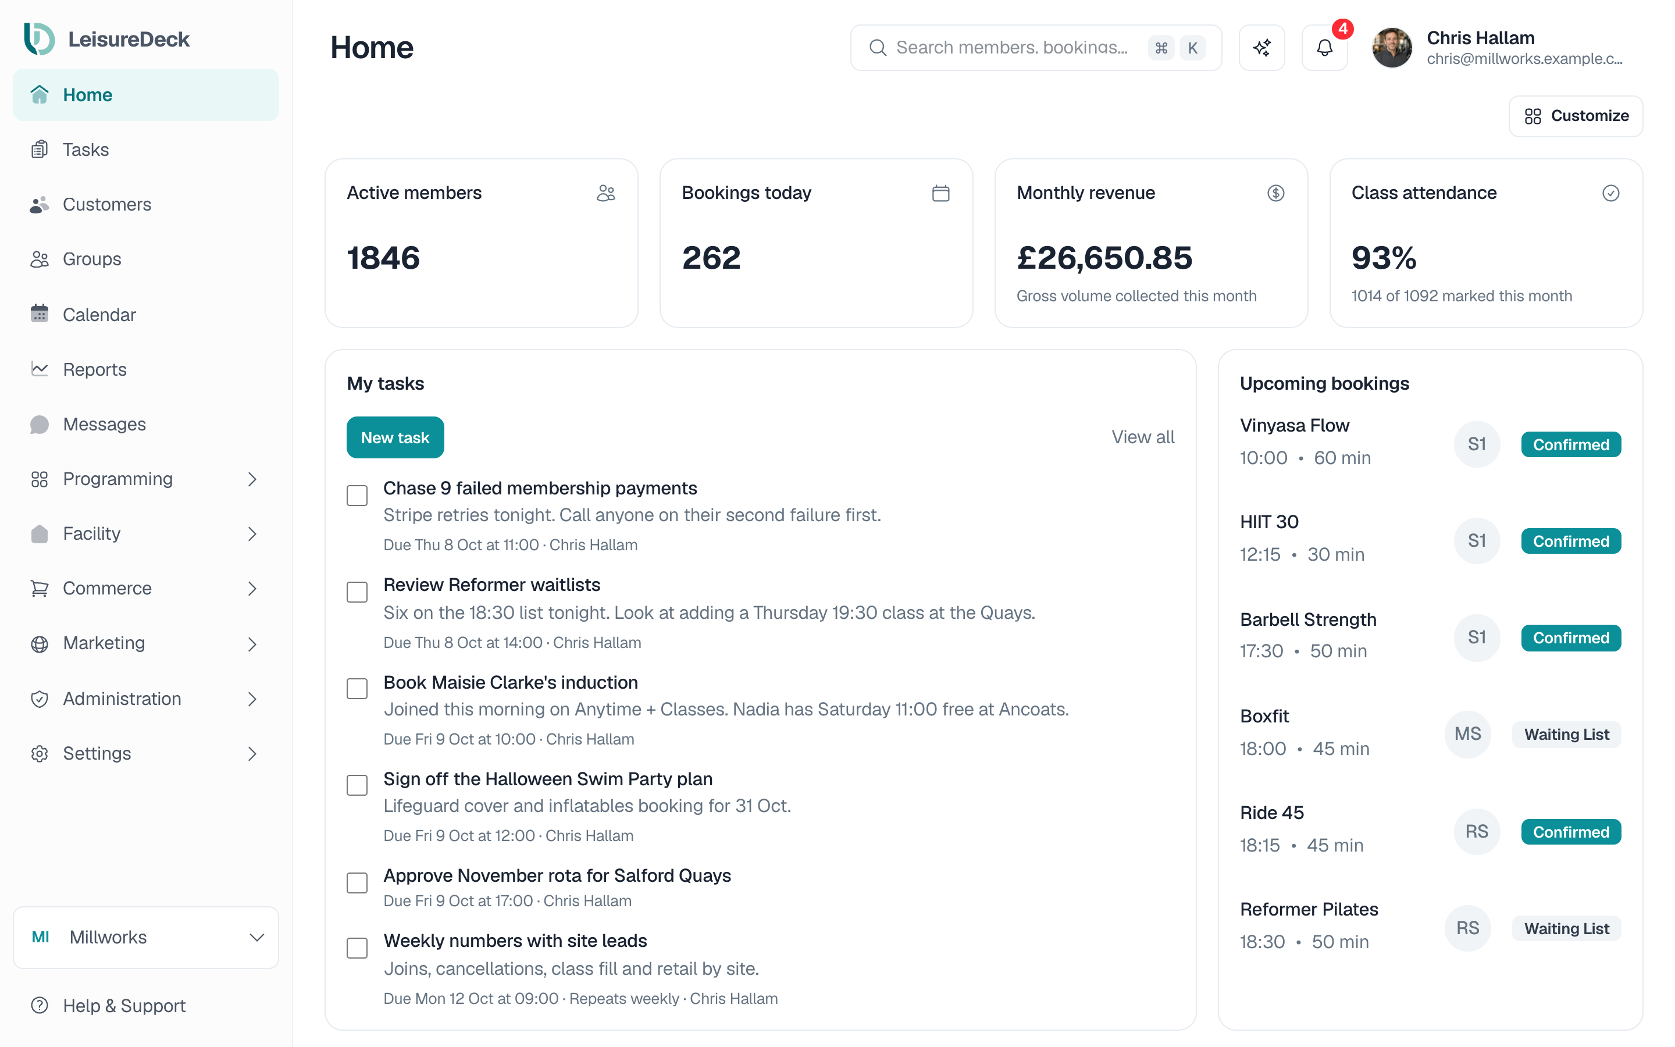
Task: Click the Class attendance checkmark icon
Action: tap(1610, 193)
